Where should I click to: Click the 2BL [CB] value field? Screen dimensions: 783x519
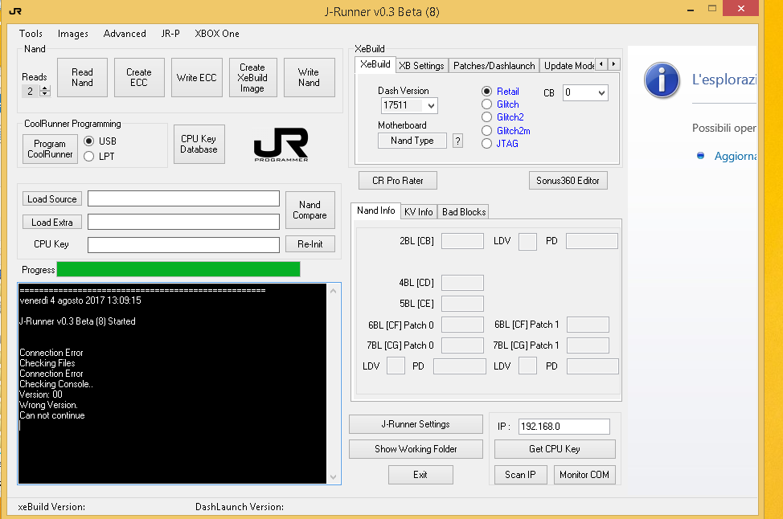[x=462, y=241]
